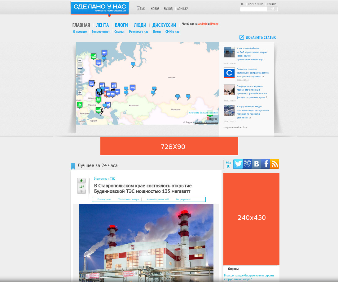The width and height of the screenshot is (338, 282).
Task: Open the VKontakte social page icon
Action: [256, 164]
